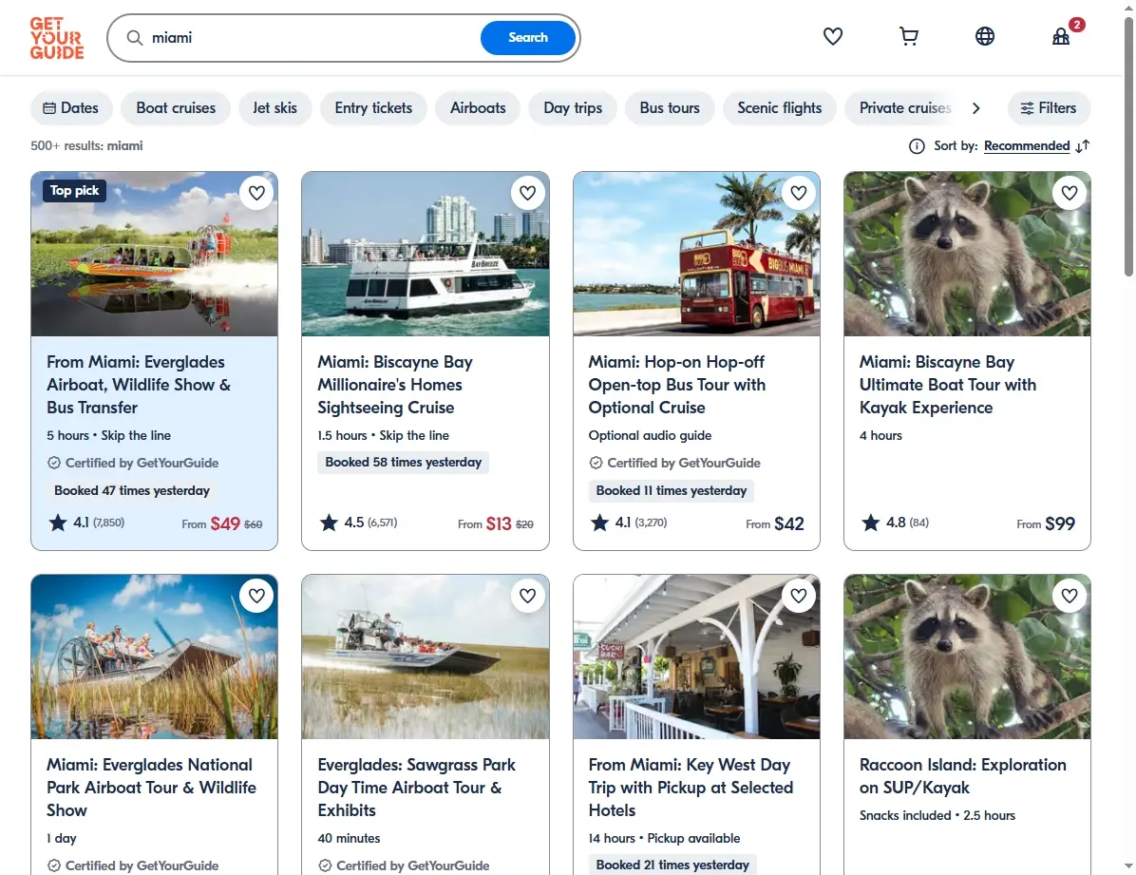Open the wishlist heart in header
Image resolution: width=1136 pixels, height=875 pixels.
pyautogui.click(x=832, y=36)
